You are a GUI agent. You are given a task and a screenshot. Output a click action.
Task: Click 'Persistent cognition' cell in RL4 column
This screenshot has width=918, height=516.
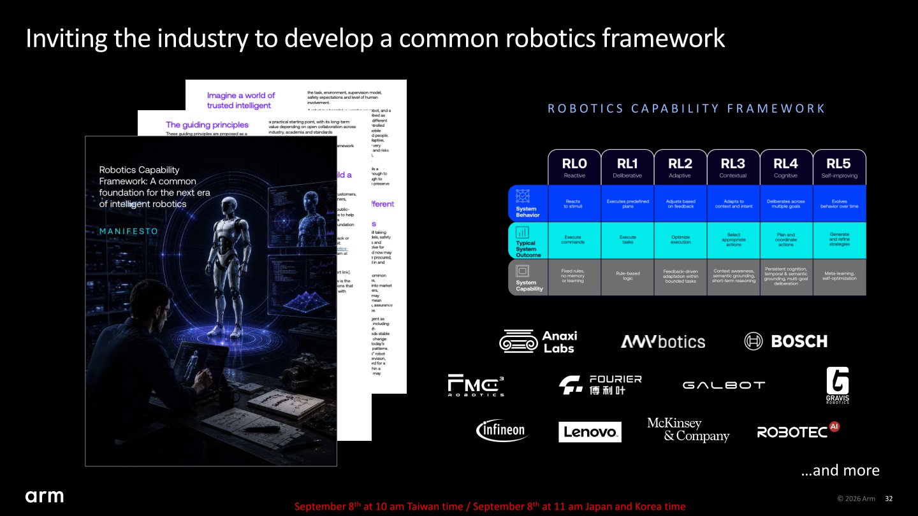click(786, 277)
